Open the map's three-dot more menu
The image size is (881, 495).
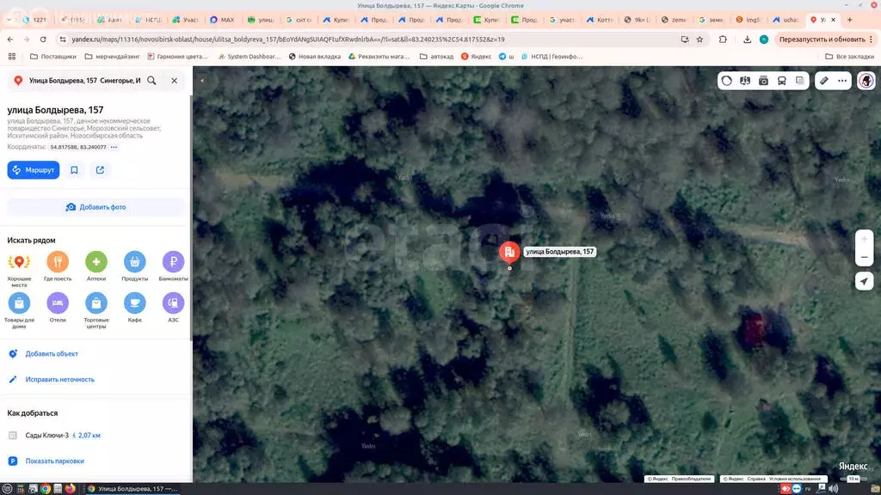pos(842,81)
